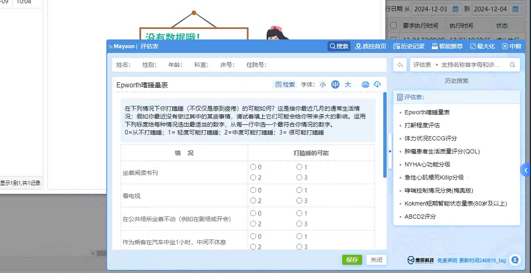Click the cloud download icon
The image size is (531, 273).
click(377, 84)
